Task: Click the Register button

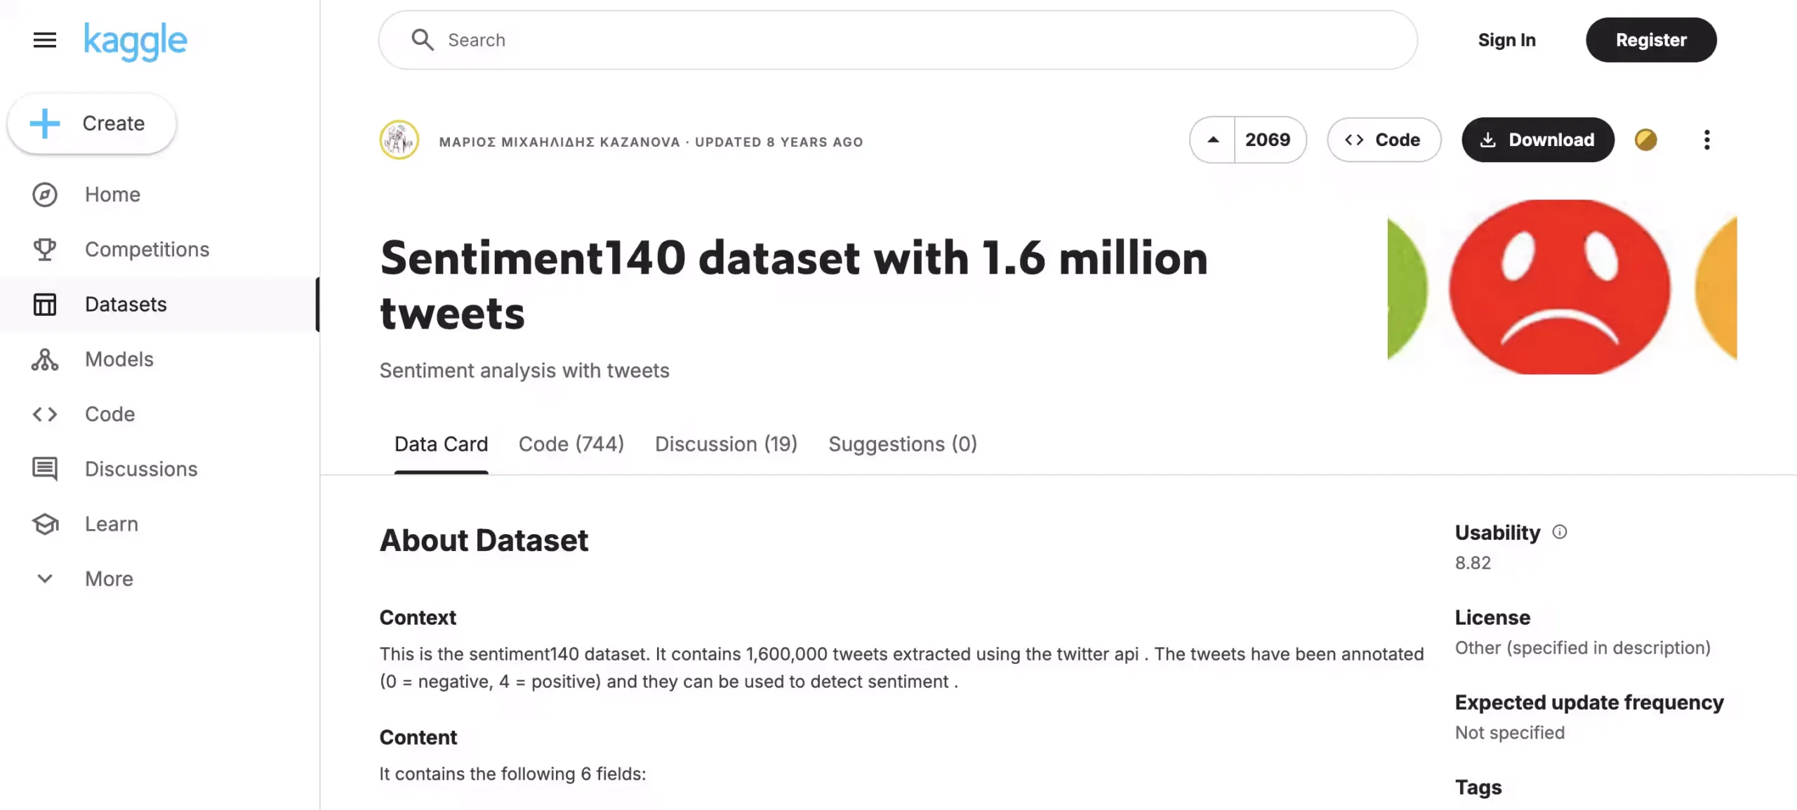Action: [1651, 40]
